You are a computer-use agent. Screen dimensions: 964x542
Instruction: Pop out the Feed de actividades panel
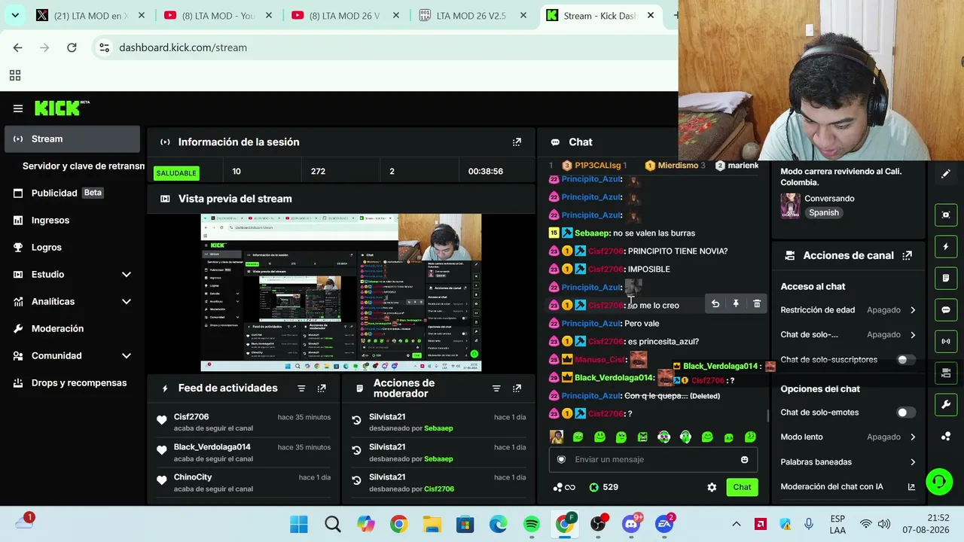(x=322, y=388)
